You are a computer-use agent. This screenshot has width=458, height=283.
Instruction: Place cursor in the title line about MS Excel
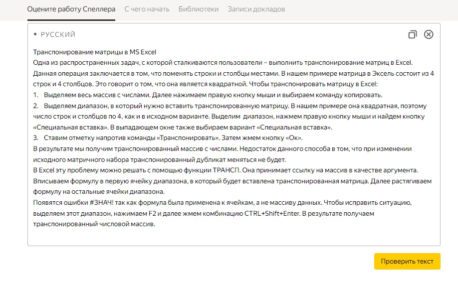point(95,52)
